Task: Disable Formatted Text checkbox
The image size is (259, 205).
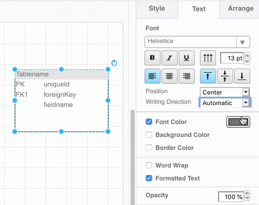Action: point(149,178)
